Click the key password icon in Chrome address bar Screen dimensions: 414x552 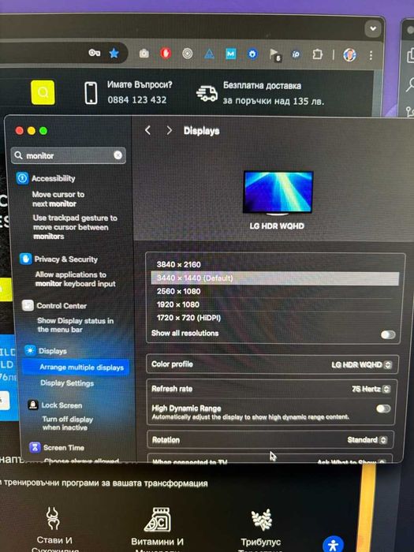click(x=94, y=53)
